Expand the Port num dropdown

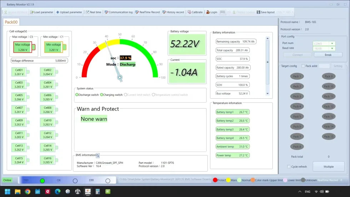(332, 44)
